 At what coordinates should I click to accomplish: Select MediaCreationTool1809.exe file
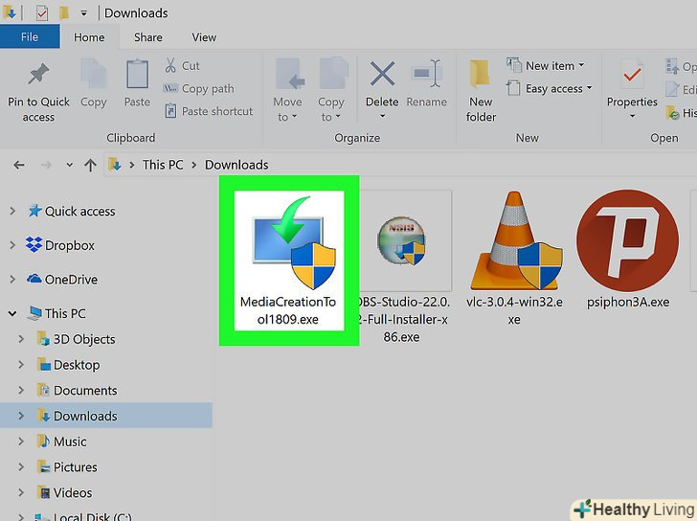(289, 260)
